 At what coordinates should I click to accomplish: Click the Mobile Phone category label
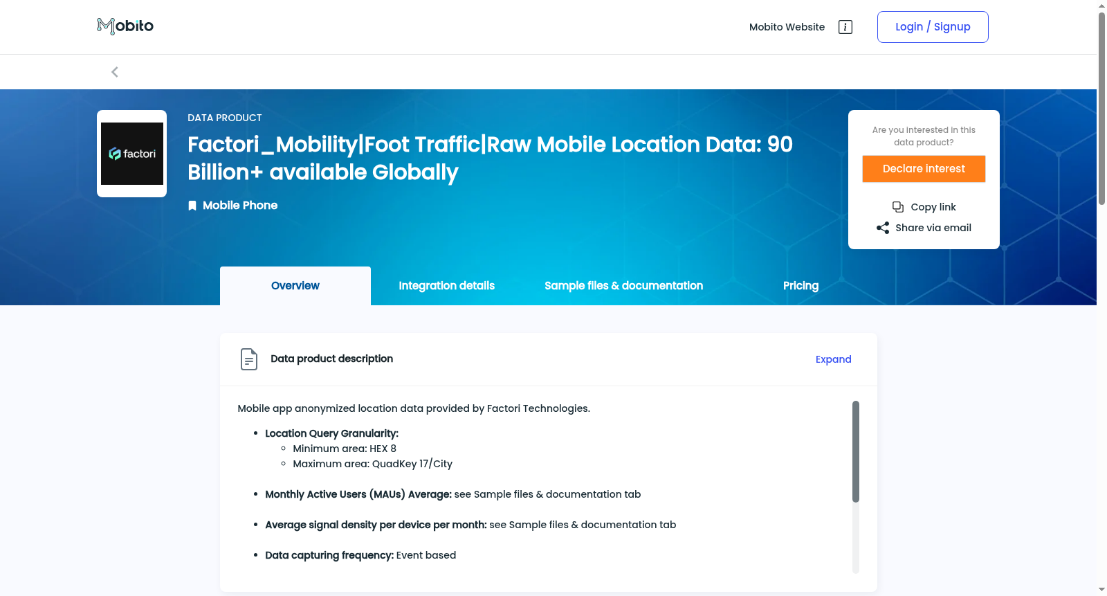tap(240, 206)
